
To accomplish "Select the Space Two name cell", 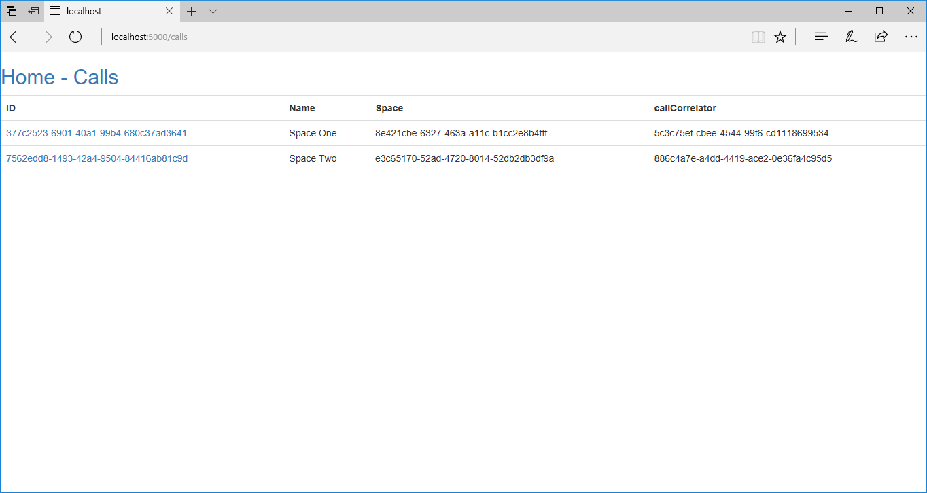I will click(313, 159).
